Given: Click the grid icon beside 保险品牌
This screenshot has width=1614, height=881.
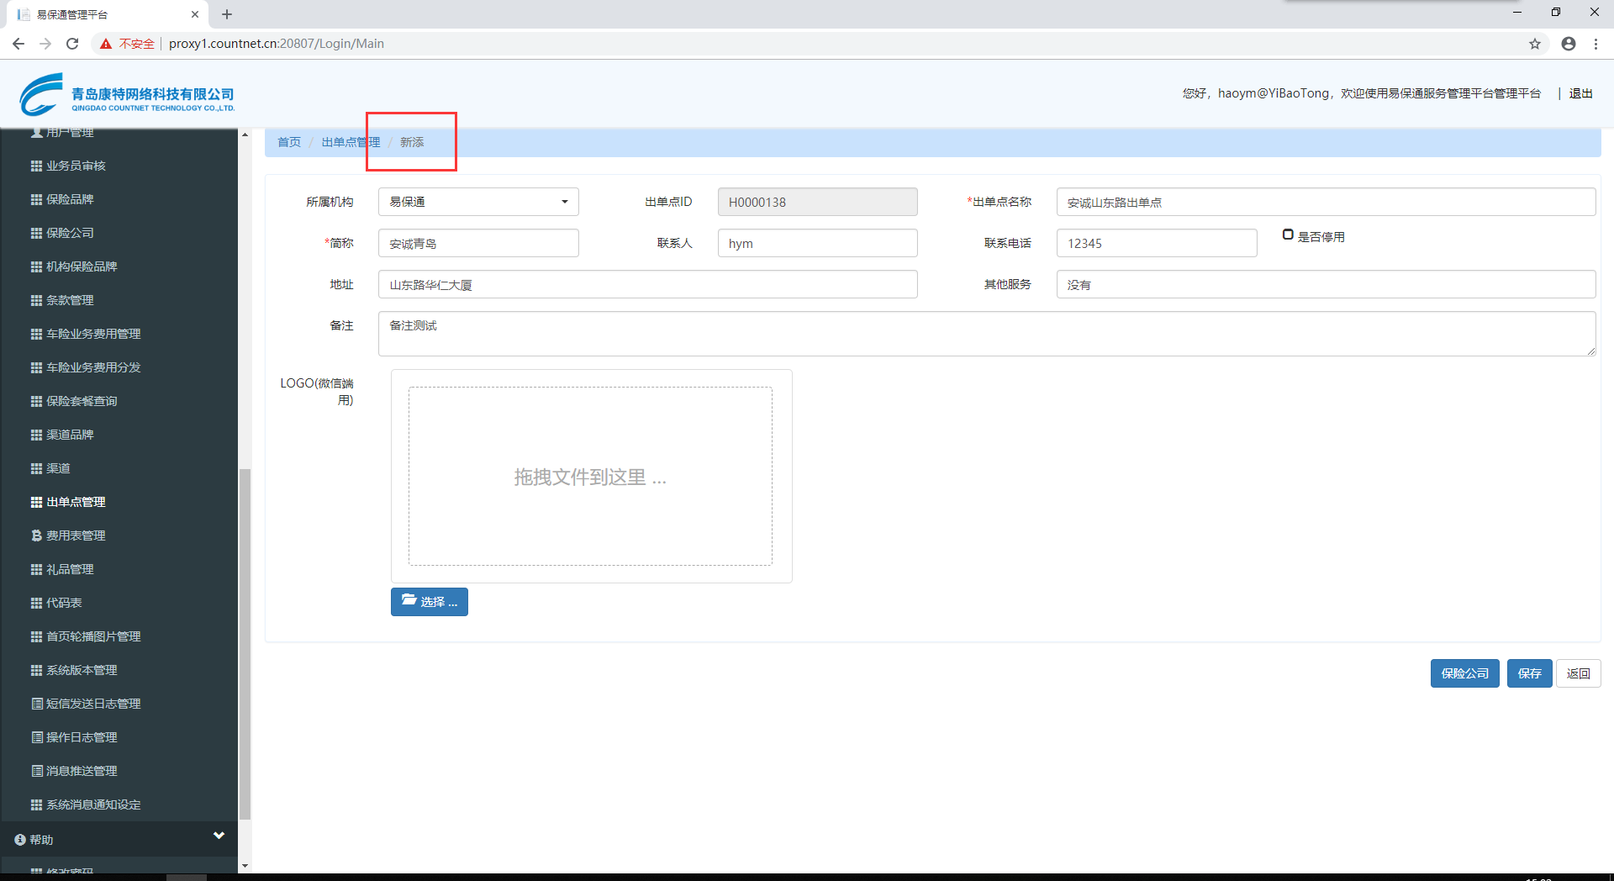Looking at the screenshot, I should click(x=36, y=199).
